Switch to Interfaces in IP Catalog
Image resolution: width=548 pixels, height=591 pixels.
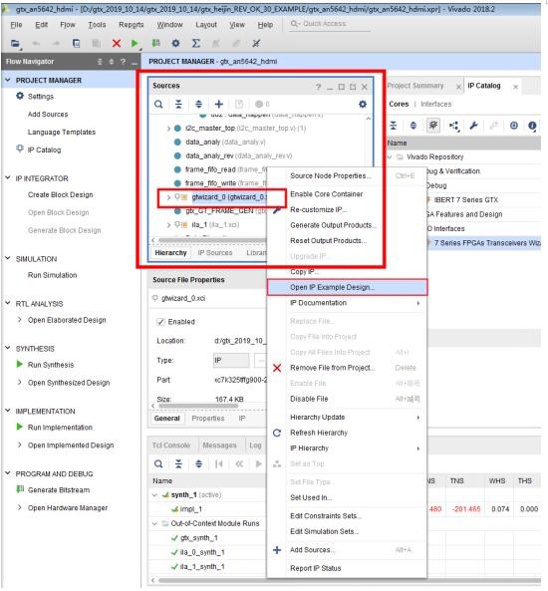435,104
